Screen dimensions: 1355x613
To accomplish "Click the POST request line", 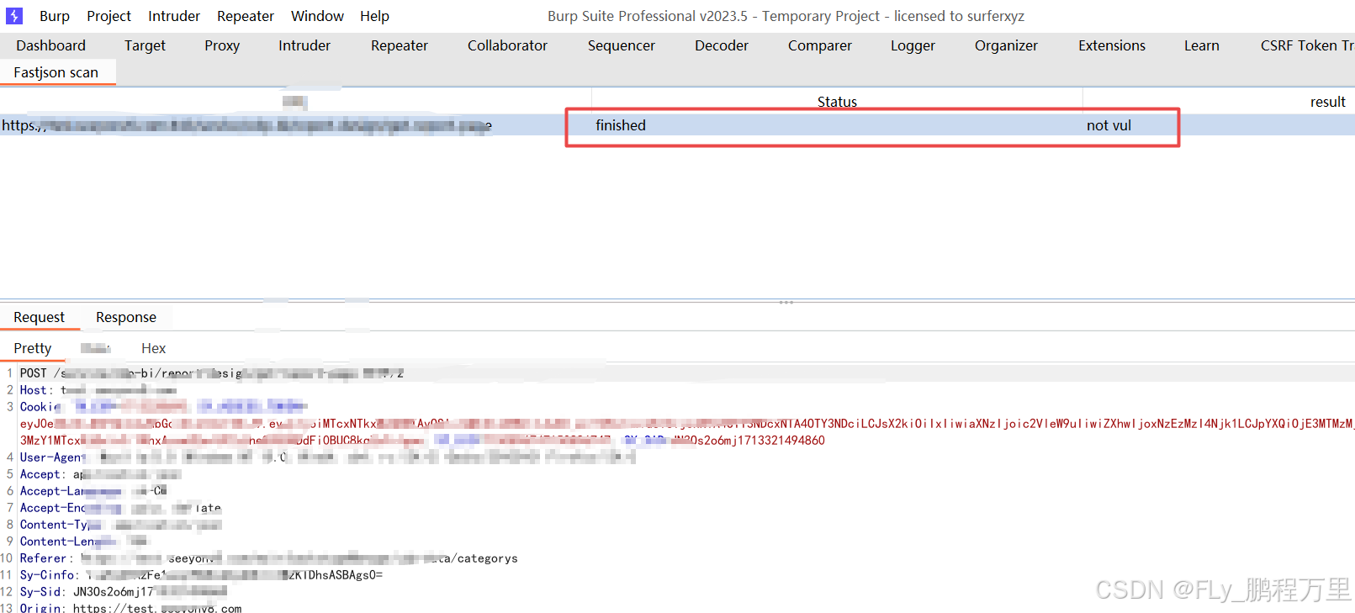I will tap(212, 373).
